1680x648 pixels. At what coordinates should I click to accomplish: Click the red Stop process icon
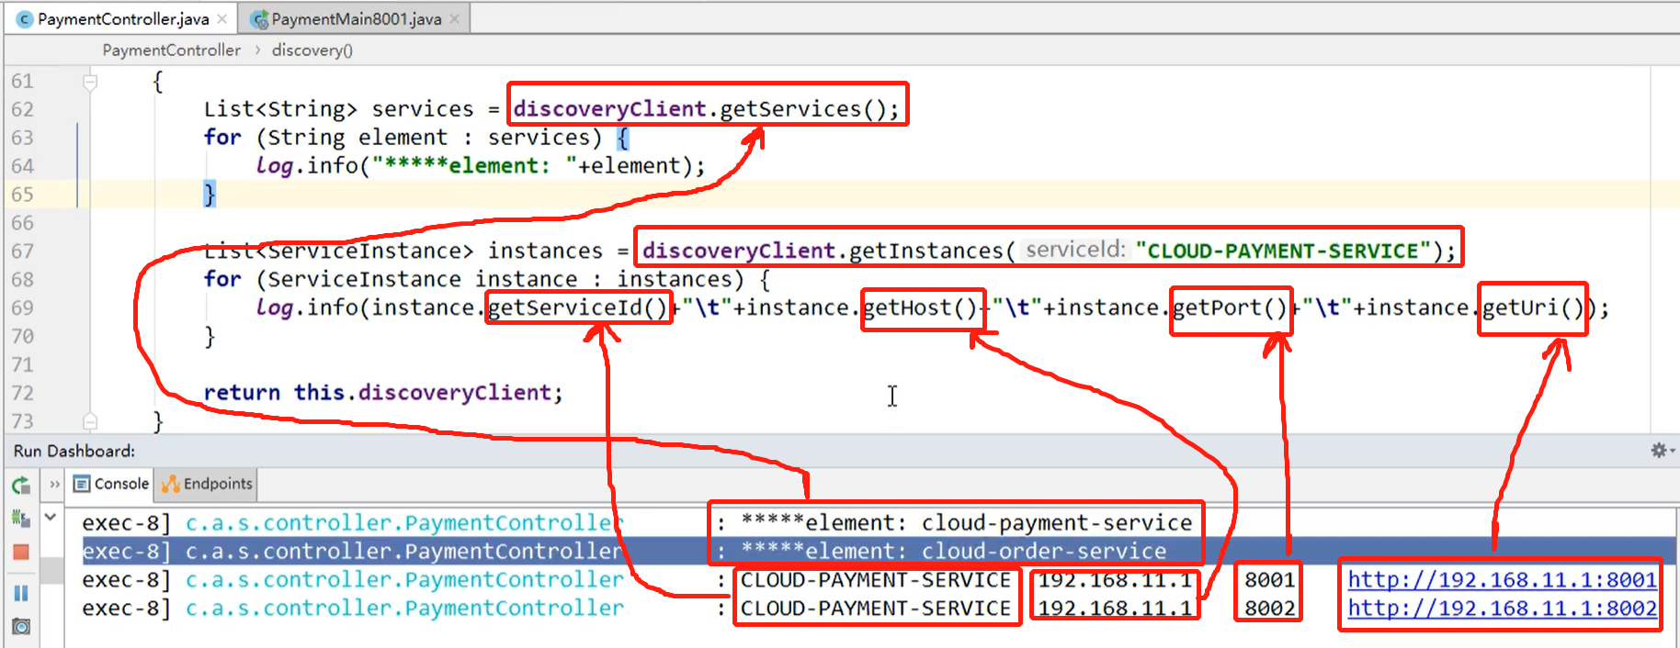point(21,552)
